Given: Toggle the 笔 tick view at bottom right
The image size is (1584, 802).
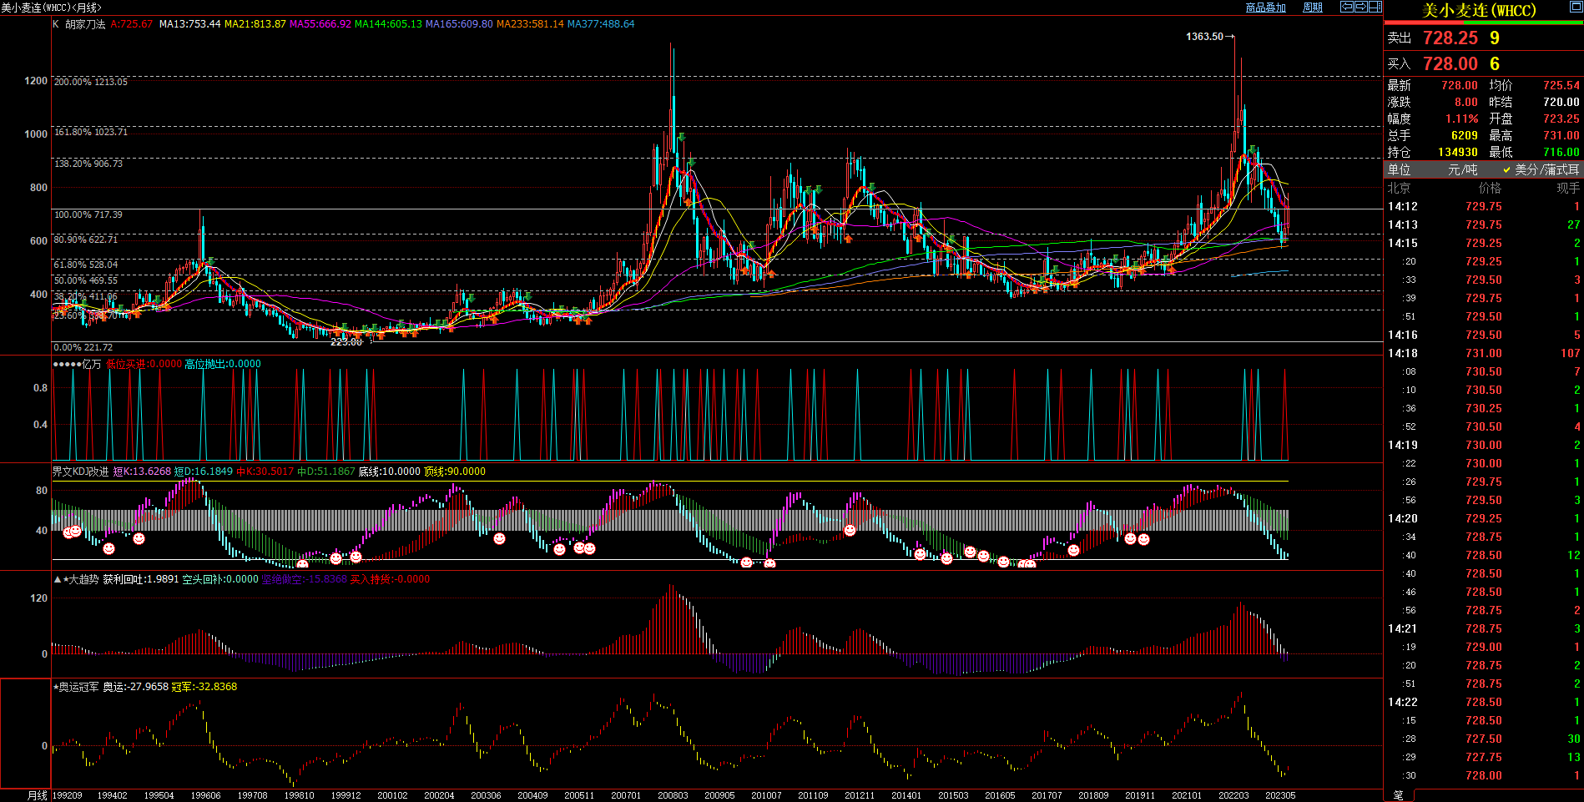Looking at the screenshot, I should point(1399,795).
